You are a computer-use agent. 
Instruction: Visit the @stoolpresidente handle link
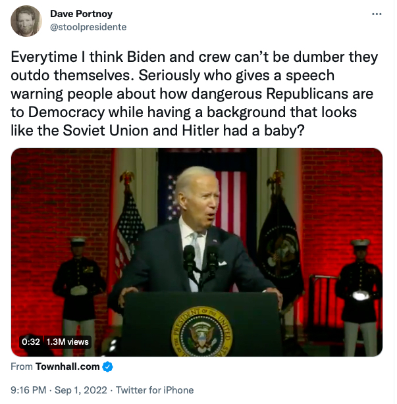click(x=88, y=27)
